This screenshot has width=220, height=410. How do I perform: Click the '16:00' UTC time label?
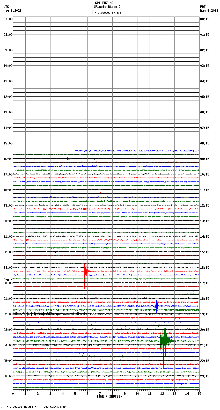pos(8,159)
